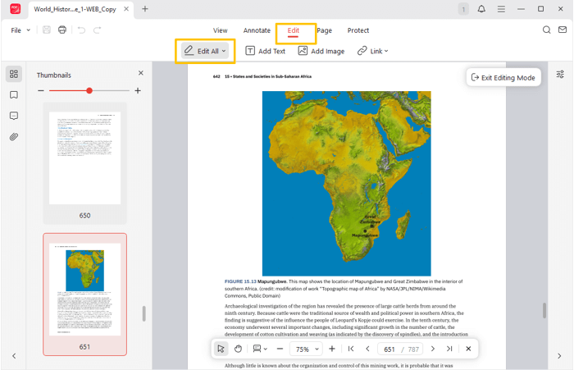Open the 75% zoom level dropdown
The width and height of the screenshot is (574, 370).
point(306,349)
